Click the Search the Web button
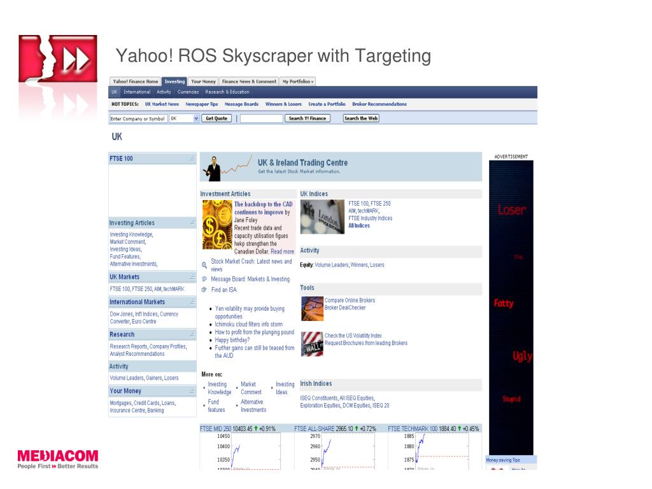 [x=361, y=118]
